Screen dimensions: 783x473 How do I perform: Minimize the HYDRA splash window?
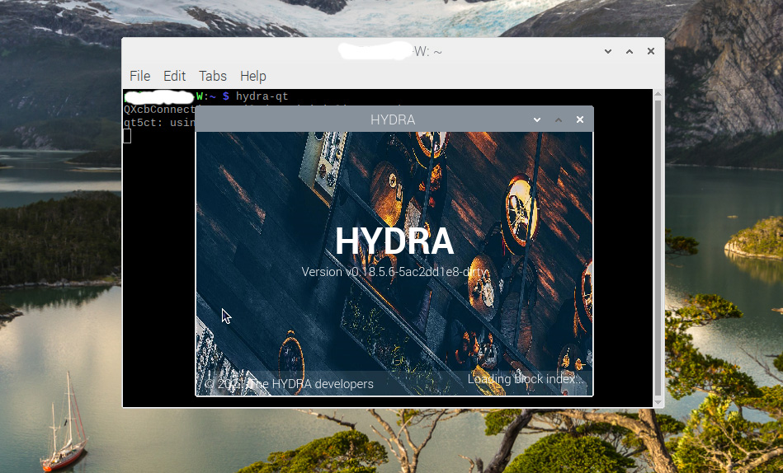537,119
